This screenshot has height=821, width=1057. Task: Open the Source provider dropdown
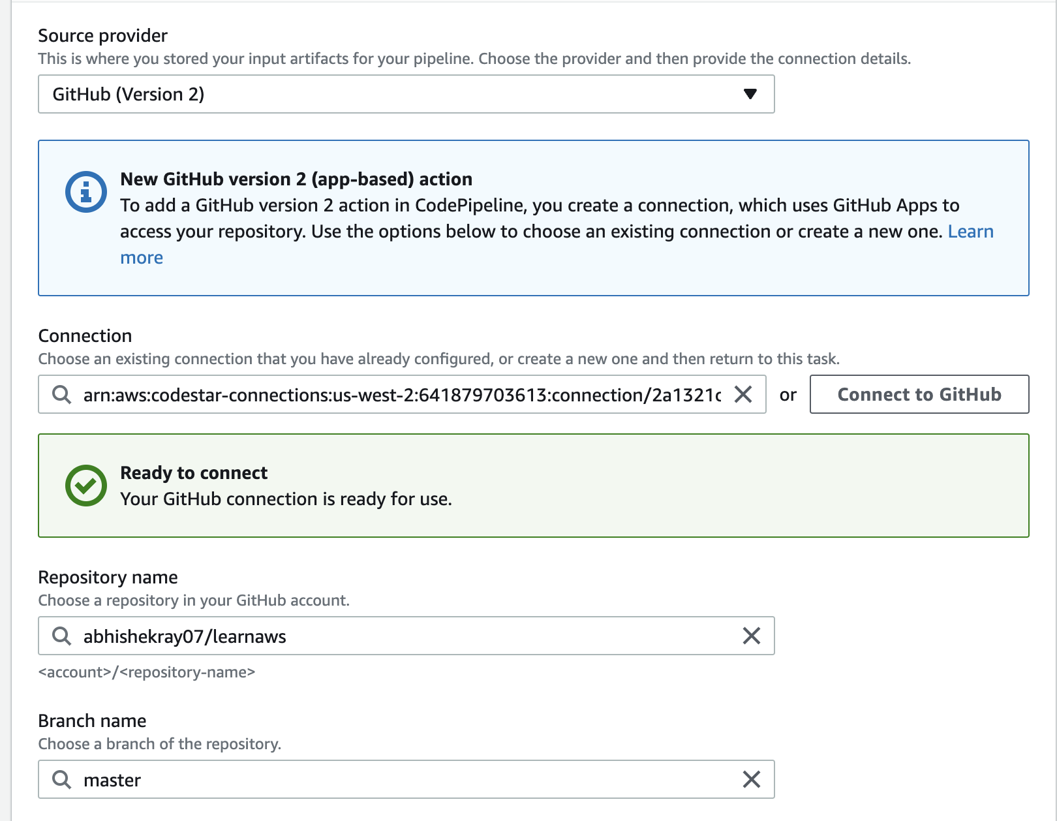tap(406, 94)
